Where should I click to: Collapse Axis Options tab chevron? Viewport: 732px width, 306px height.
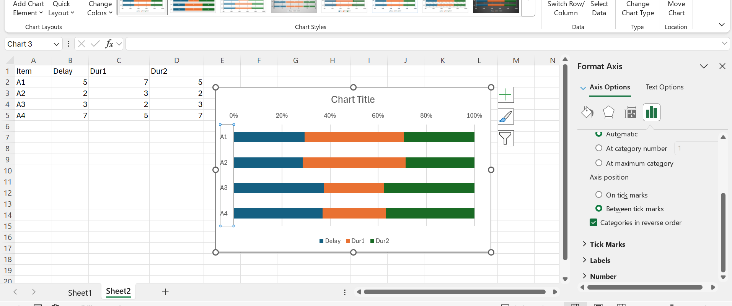[583, 88]
